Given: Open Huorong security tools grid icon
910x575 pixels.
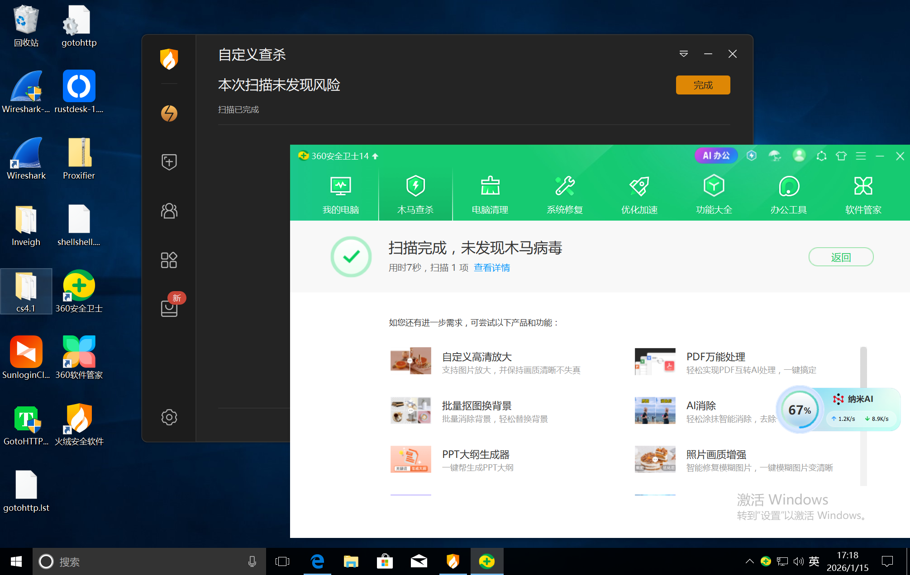Looking at the screenshot, I should click(x=169, y=260).
